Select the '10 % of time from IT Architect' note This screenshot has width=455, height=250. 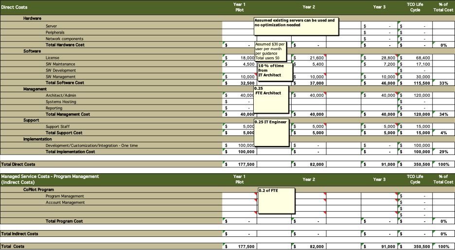coord(275,71)
